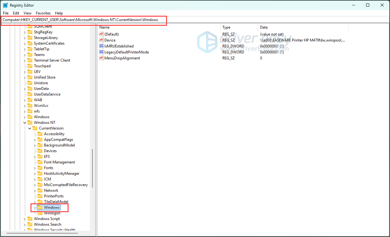Image resolution: width=390 pixels, height=237 pixels.
Task: Expand the HostActivityManager key
Action: coord(35,174)
